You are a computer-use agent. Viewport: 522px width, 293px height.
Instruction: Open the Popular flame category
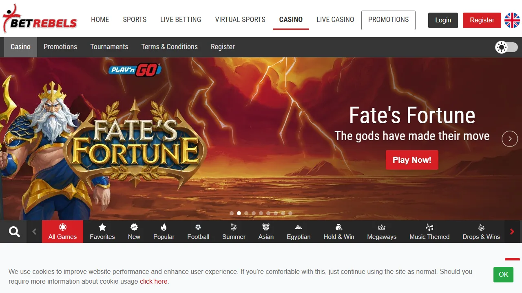164,232
